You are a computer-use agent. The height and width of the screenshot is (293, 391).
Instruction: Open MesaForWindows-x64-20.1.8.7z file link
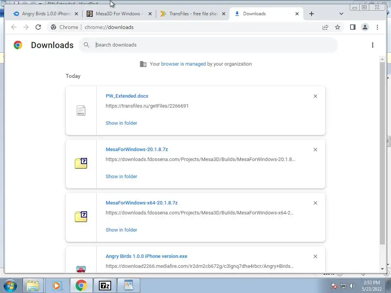[142, 203]
